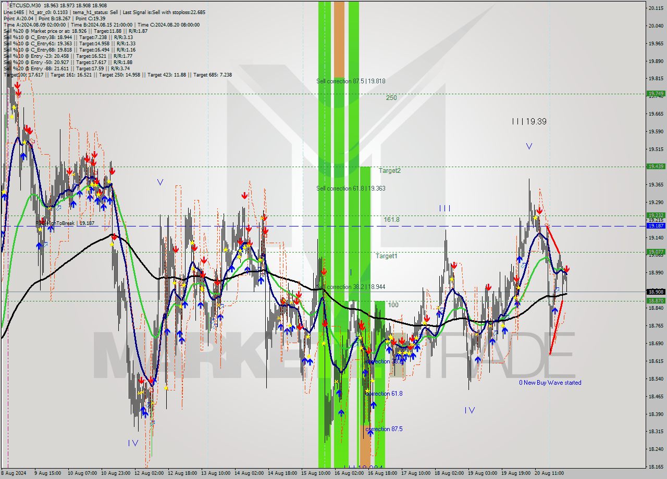Click the blue 19.187 price tag
This screenshot has width=667, height=479.
click(x=656, y=226)
